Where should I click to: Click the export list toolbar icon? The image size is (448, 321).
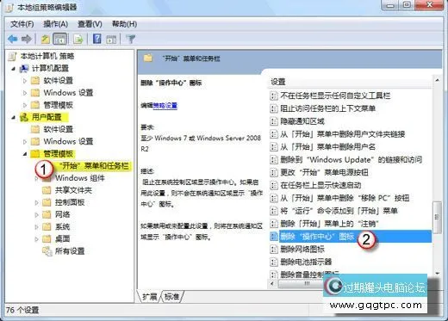pos(78,39)
